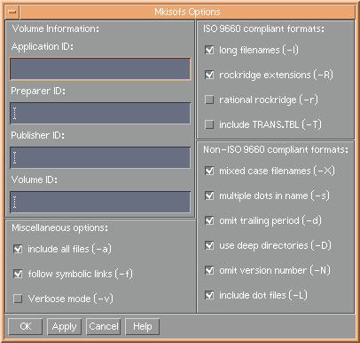This screenshot has height=343, width=360.
Task: Click the Volume ID input box
Action: tap(100, 202)
